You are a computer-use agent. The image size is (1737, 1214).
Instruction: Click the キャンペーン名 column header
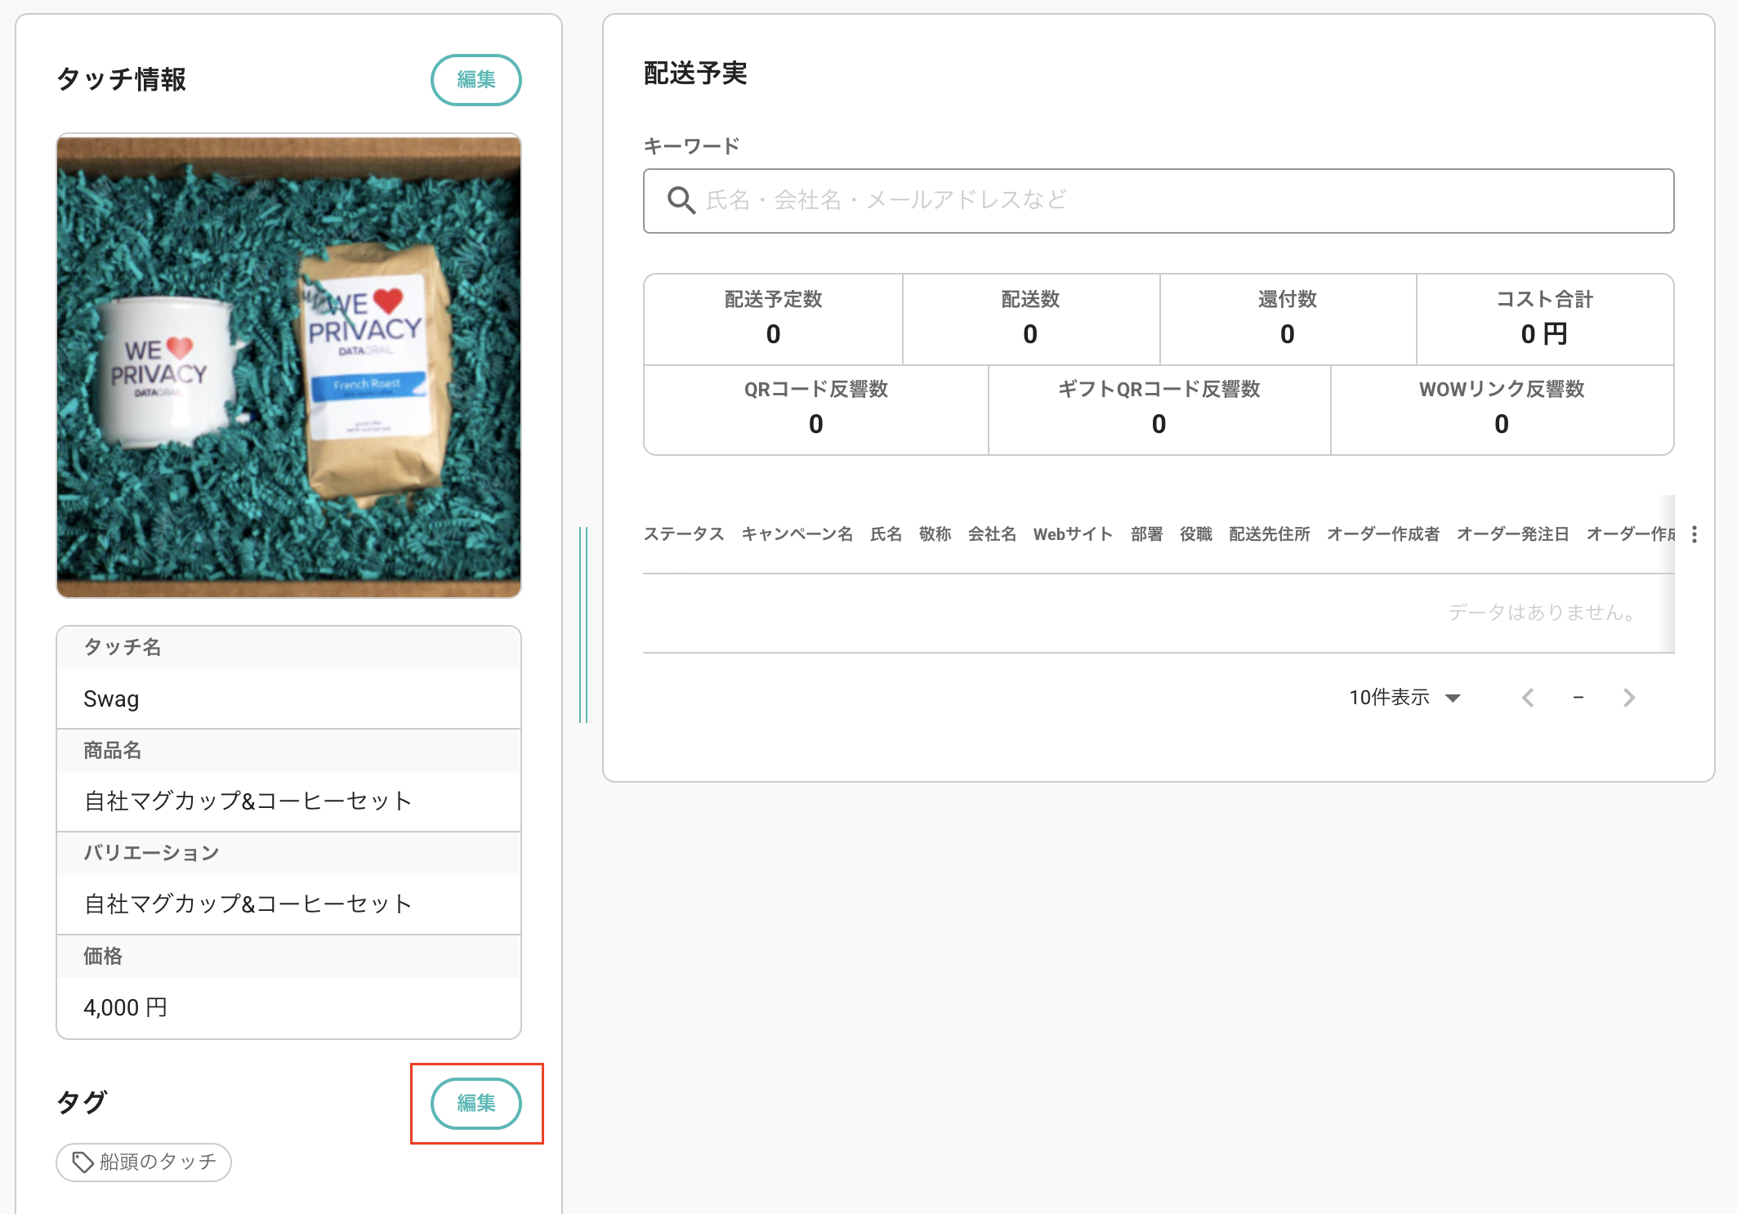click(797, 534)
